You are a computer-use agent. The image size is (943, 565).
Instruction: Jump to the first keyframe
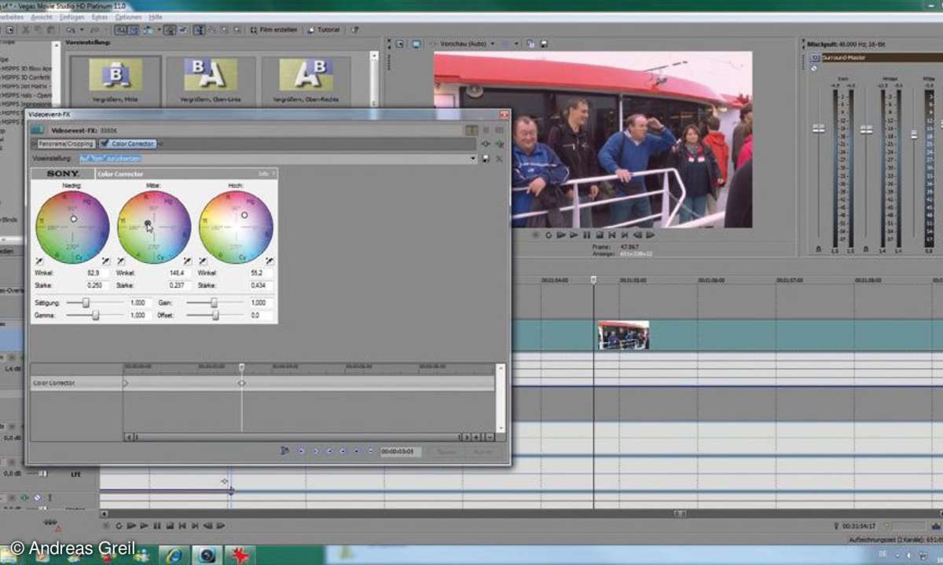(x=301, y=451)
